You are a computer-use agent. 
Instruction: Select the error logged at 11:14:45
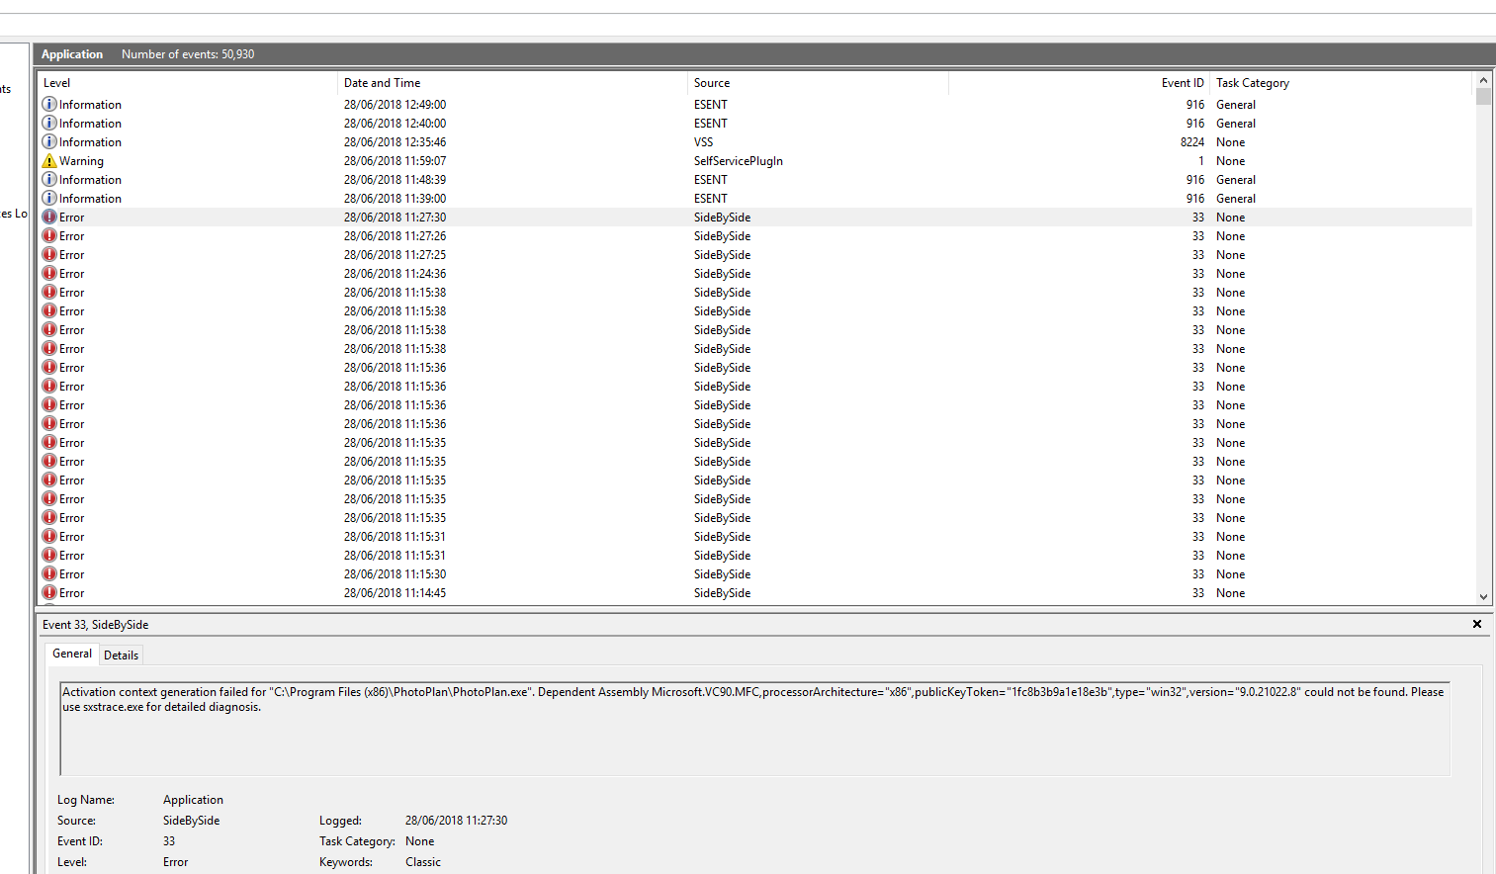[x=755, y=592]
